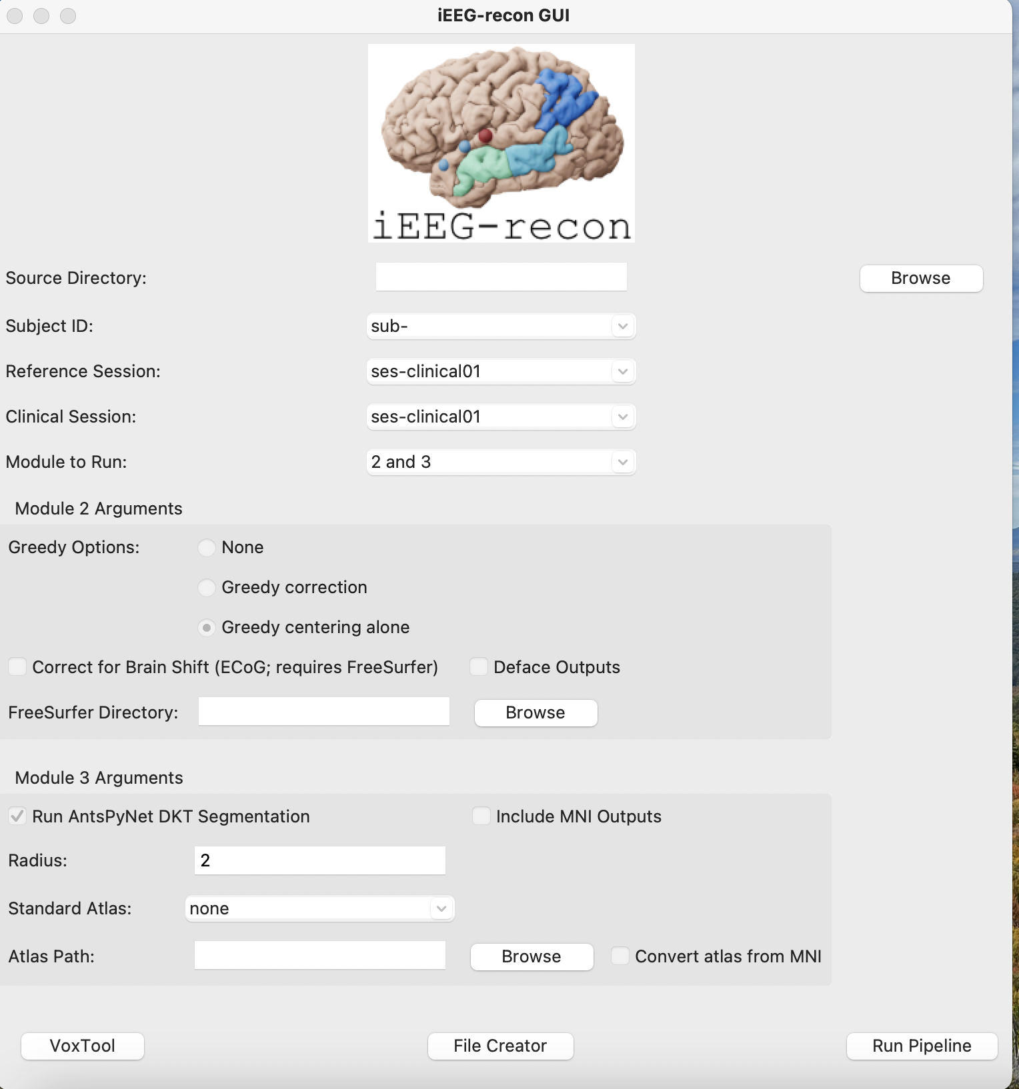Select the None greedy option
Viewport: 1019px width, 1089px height.
pyautogui.click(x=207, y=547)
